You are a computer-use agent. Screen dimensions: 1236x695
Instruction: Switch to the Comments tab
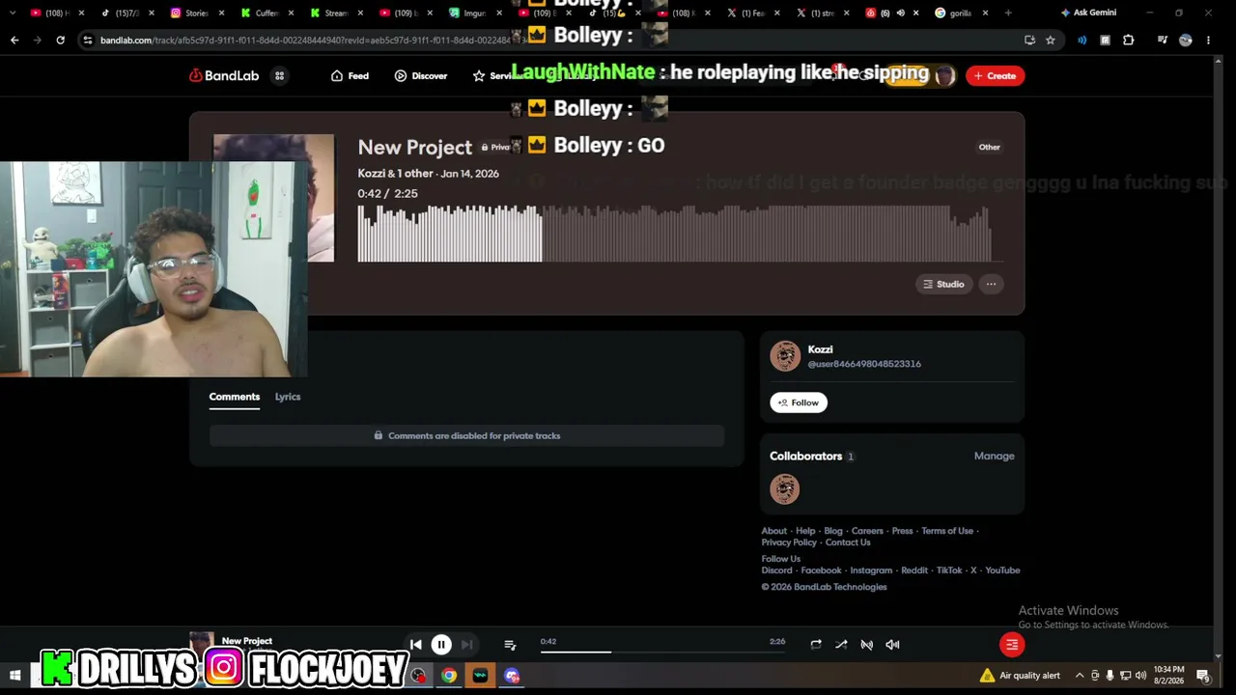click(235, 397)
